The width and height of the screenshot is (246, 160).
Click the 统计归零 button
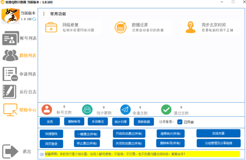click(x=121, y=122)
